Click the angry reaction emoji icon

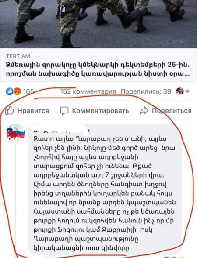coord(17,91)
